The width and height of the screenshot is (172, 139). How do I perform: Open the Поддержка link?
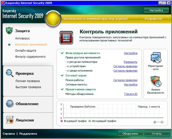(x=28, y=134)
